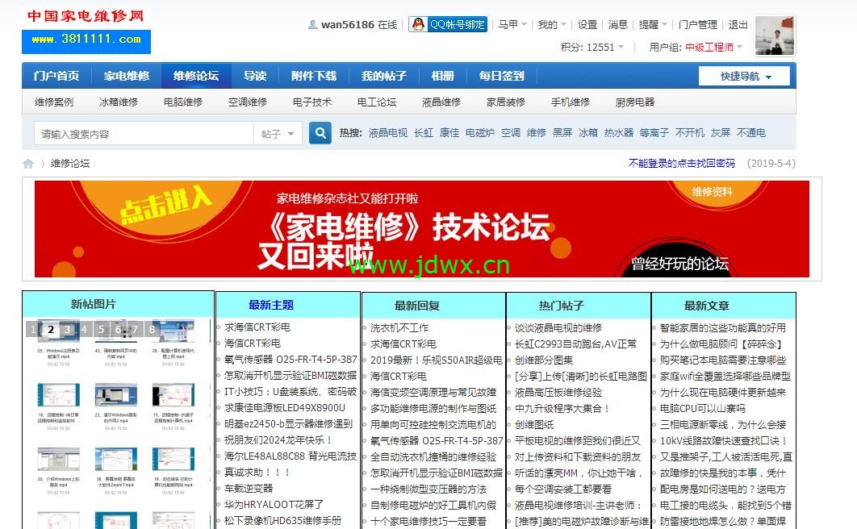Click the QQ帐号绑定 button

click(448, 24)
